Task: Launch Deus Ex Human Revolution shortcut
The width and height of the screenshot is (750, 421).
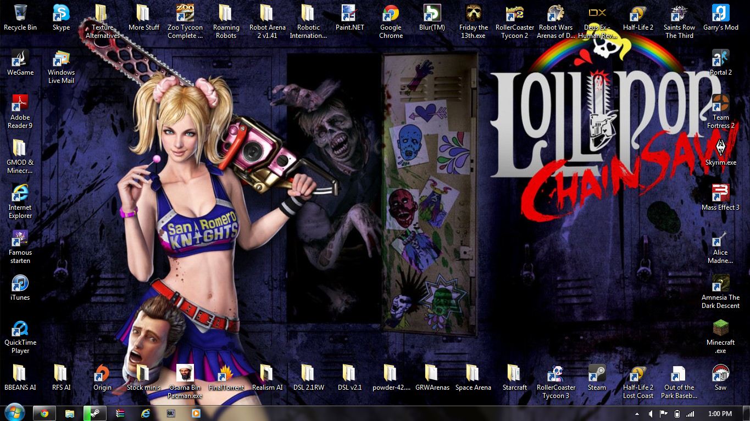Action: [597, 21]
